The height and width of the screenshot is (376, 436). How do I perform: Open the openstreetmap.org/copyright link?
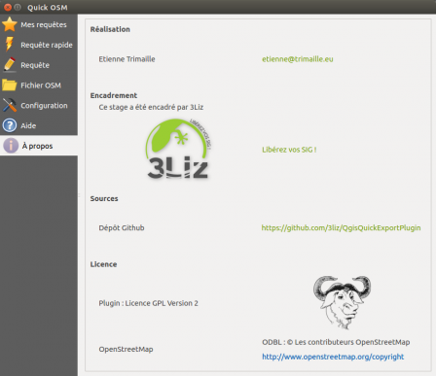(x=333, y=357)
